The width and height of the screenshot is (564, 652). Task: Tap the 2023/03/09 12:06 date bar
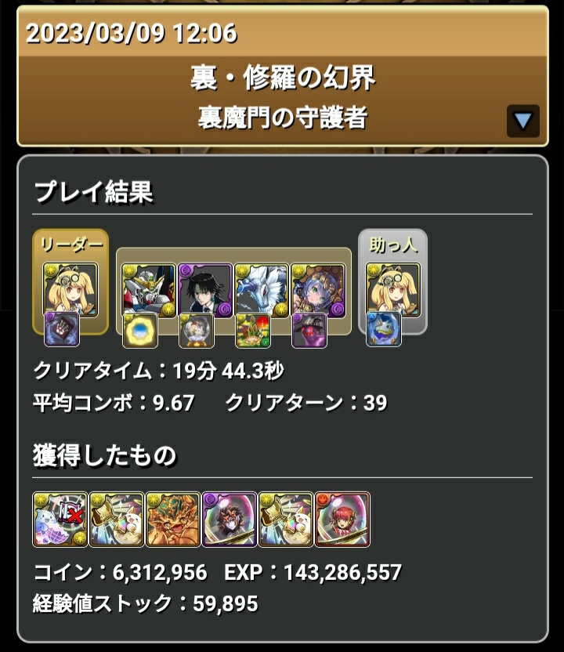tap(283, 32)
